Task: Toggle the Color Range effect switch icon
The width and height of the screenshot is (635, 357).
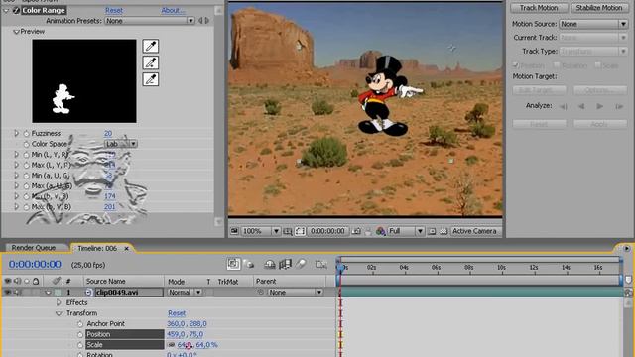Action: point(16,10)
